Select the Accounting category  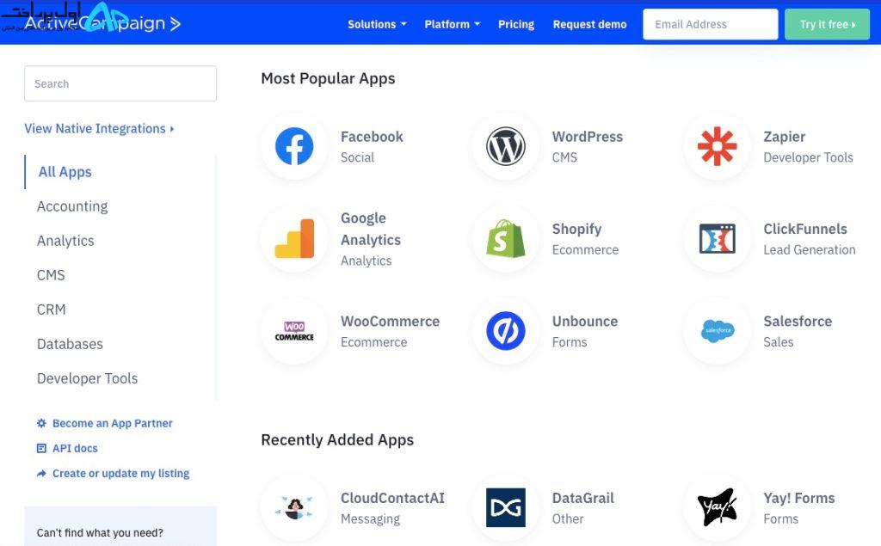click(x=72, y=206)
